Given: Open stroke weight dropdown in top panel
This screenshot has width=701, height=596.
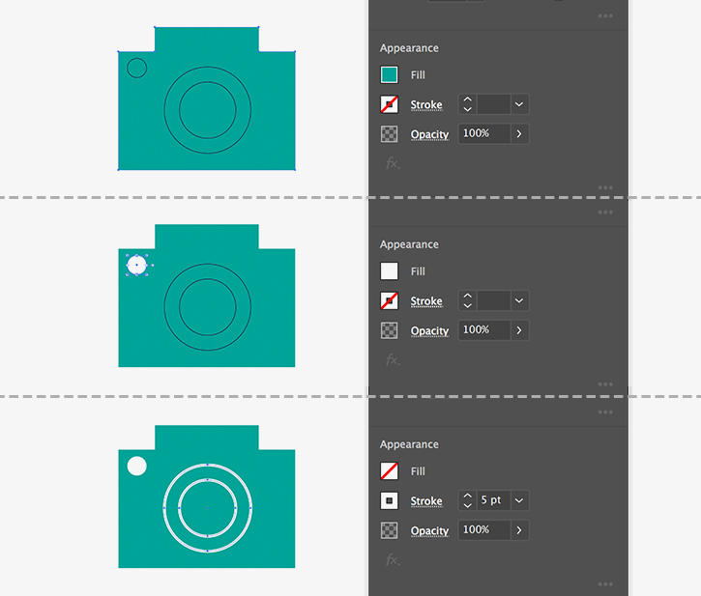Looking at the screenshot, I should [x=519, y=104].
